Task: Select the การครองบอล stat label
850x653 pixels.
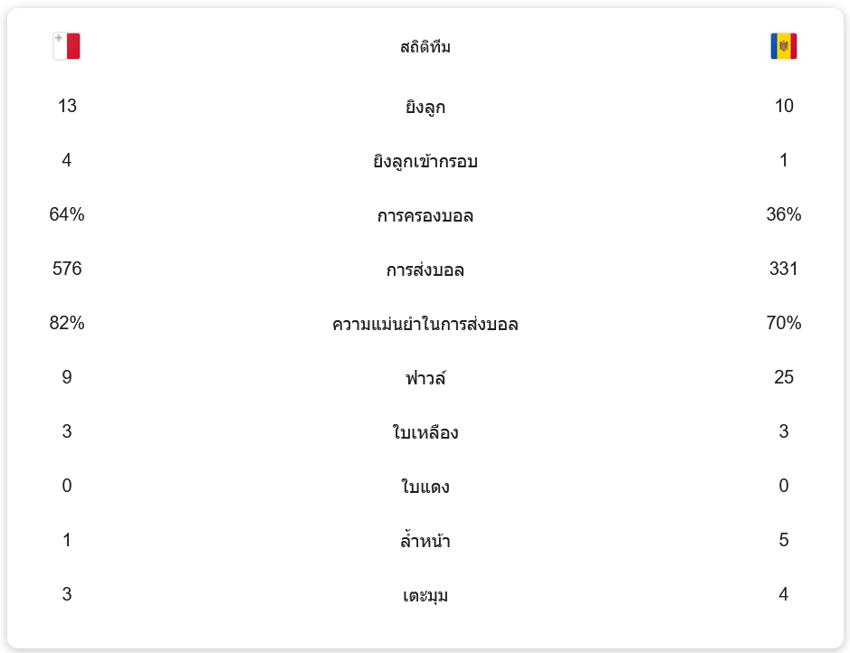Action: 425,216
